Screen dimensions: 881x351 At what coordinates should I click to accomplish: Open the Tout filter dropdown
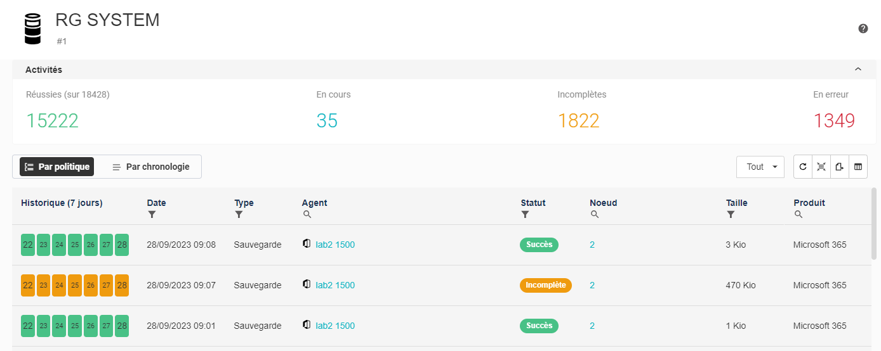point(760,167)
